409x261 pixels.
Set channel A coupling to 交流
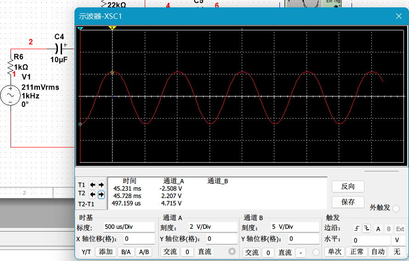(x=170, y=252)
